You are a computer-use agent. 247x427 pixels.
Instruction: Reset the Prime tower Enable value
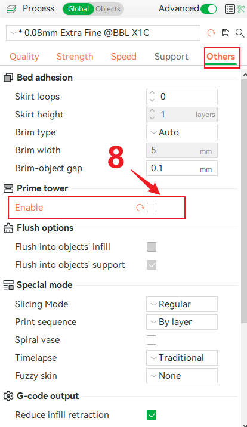[140, 208]
